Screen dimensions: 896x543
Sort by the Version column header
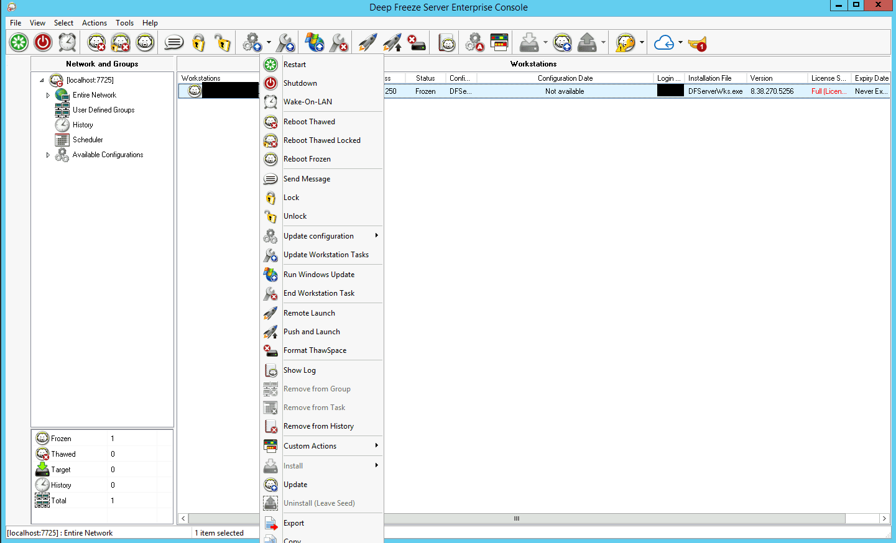pyautogui.click(x=776, y=78)
